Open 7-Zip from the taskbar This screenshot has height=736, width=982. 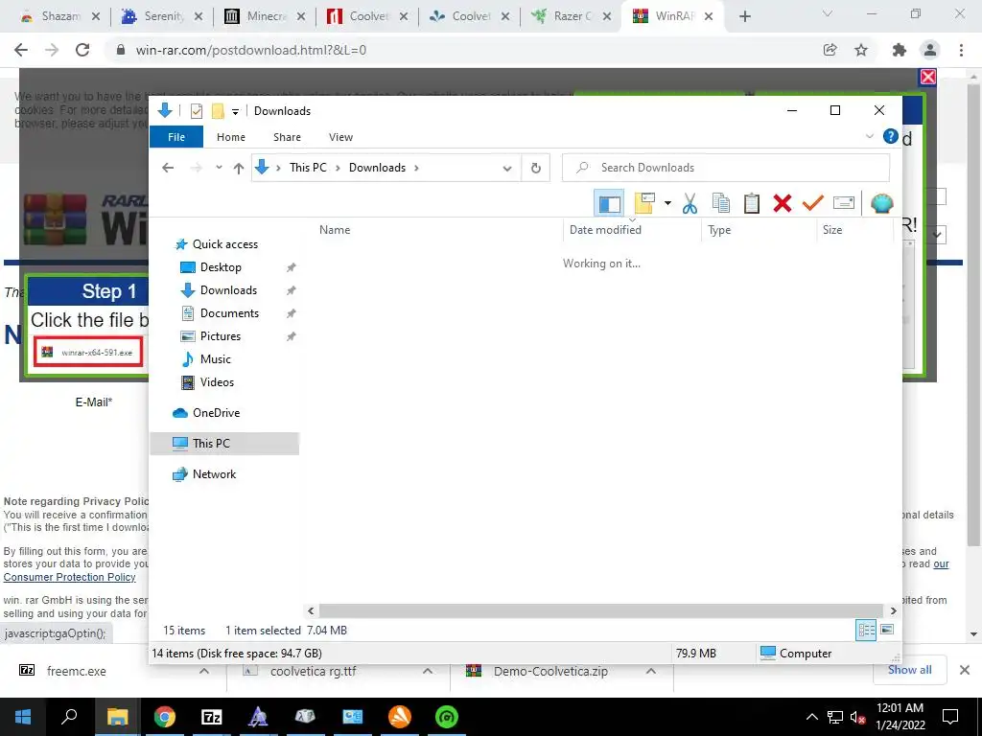click(211, 717)
